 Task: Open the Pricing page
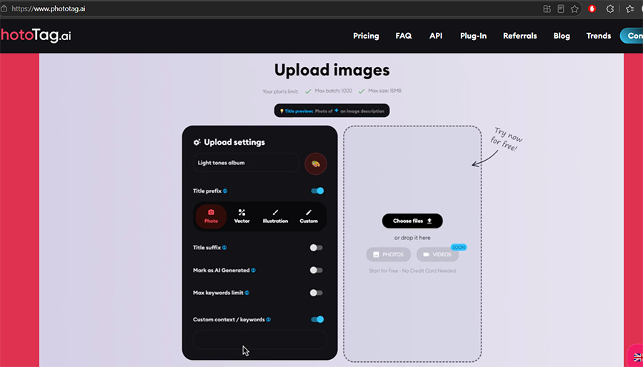point(367,36)
